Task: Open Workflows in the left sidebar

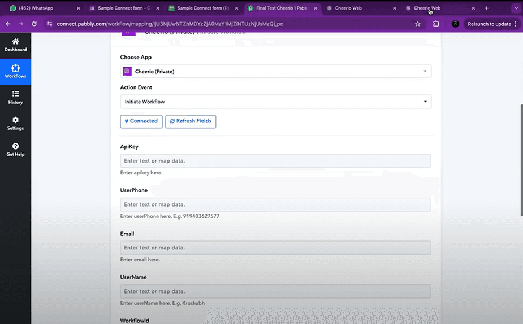Action: (15, 72)
